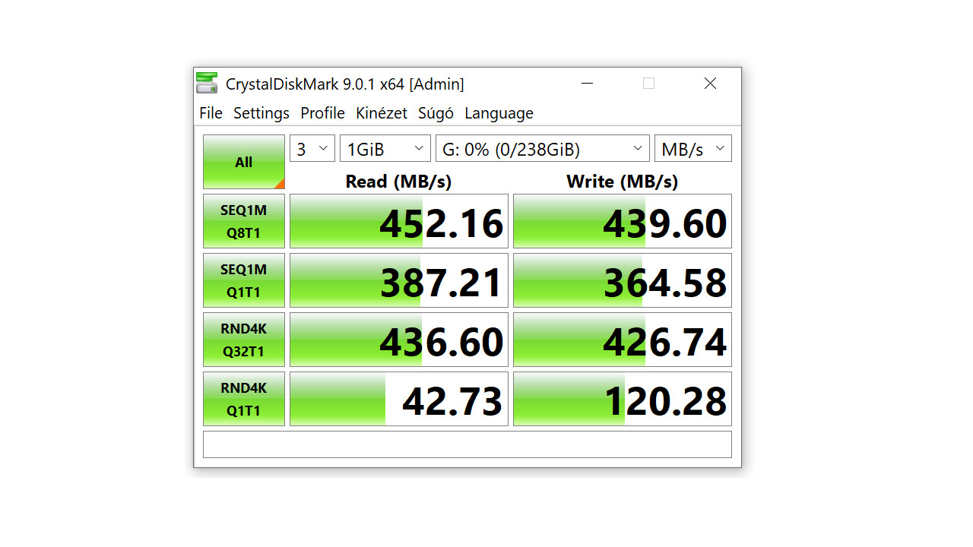This screenshot has height=547, width=973.
Task: Maximize the CrystalDiskMark window
Action: pyautogui.click(x=648, y=84)
